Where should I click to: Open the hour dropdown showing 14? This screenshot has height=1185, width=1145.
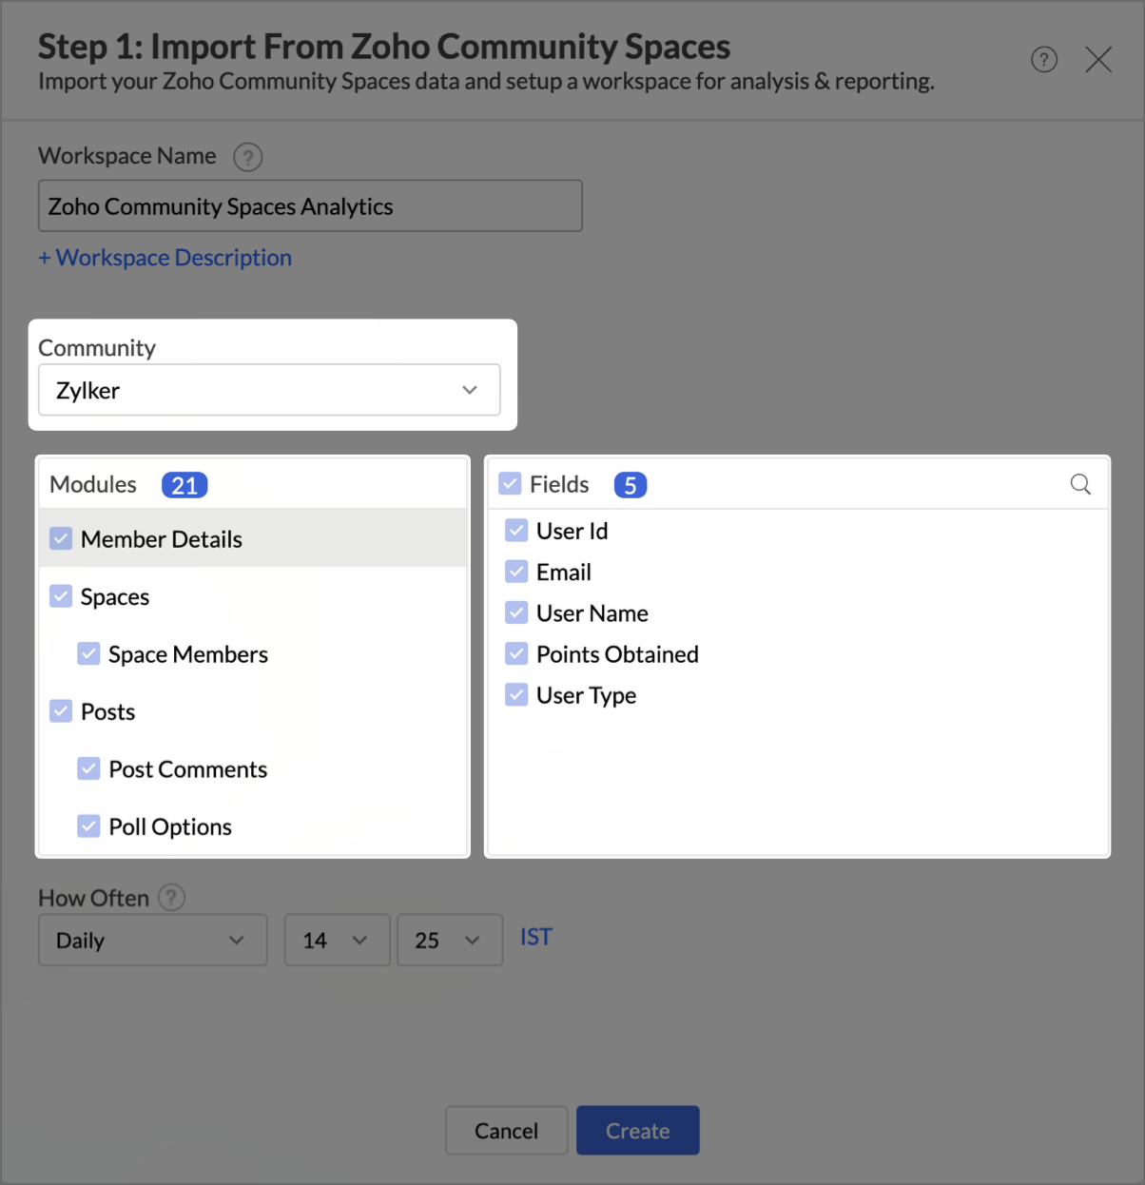(x=337, y=941)
